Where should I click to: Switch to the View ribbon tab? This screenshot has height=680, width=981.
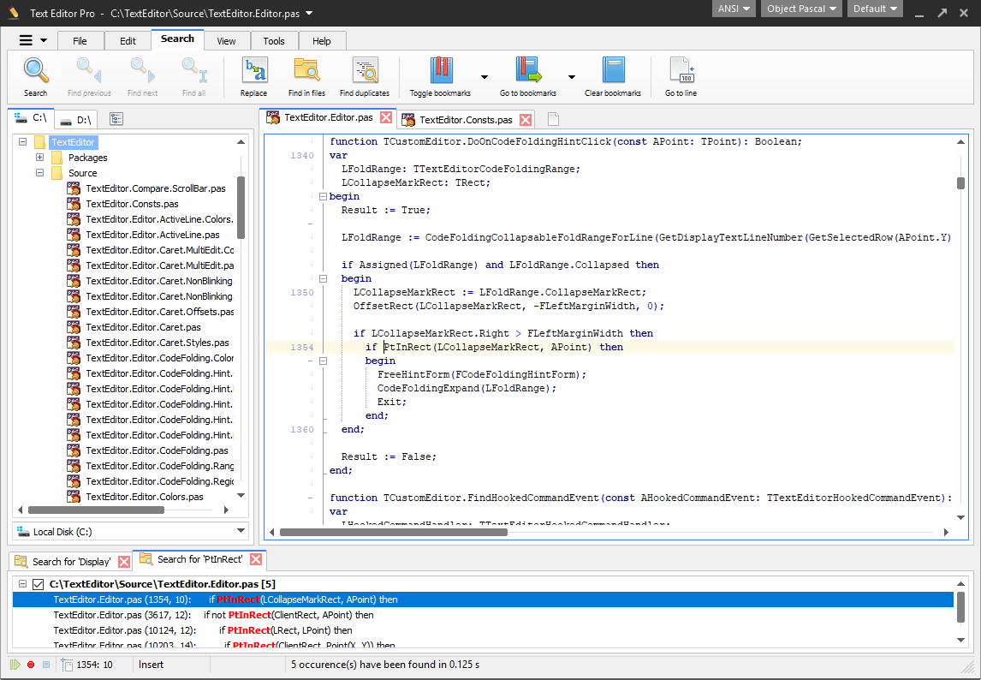point(227,41)
